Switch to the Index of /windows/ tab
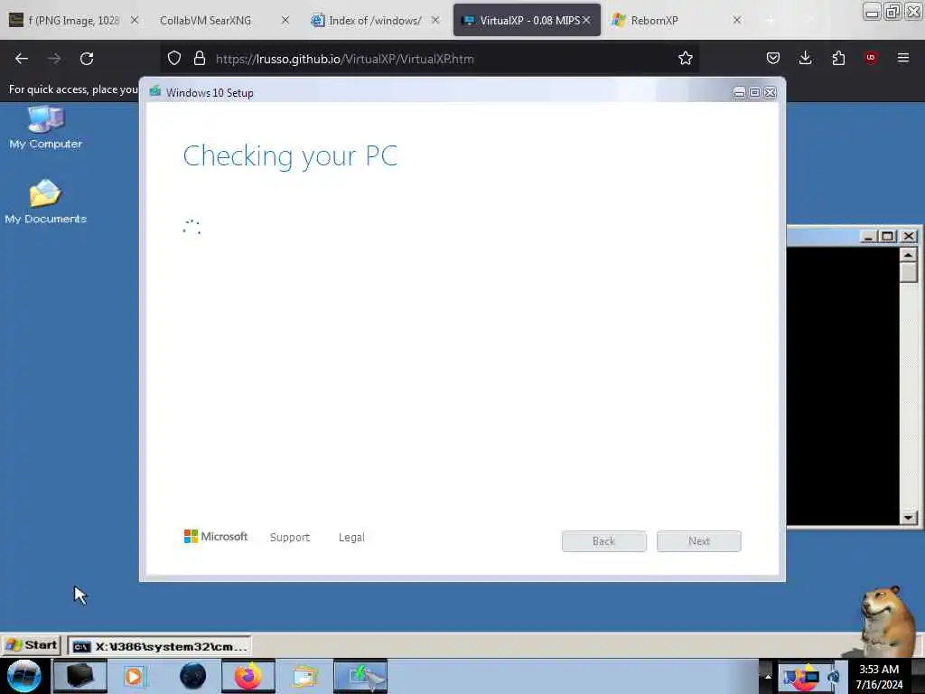 click(375, 20)
